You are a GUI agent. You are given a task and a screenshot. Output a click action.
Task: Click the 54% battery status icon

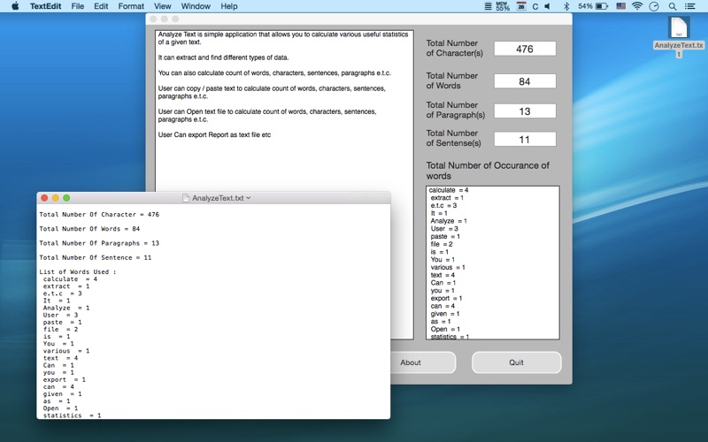point(592,6)
